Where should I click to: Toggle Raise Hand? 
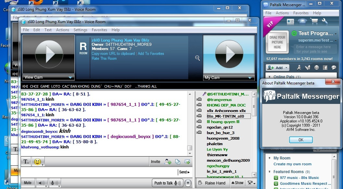pyautogui.click(x=212, y=183)
